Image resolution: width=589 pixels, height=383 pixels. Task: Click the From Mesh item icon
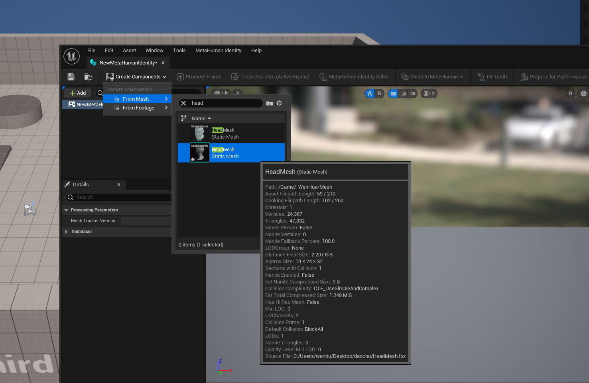(x=116, y=99)
